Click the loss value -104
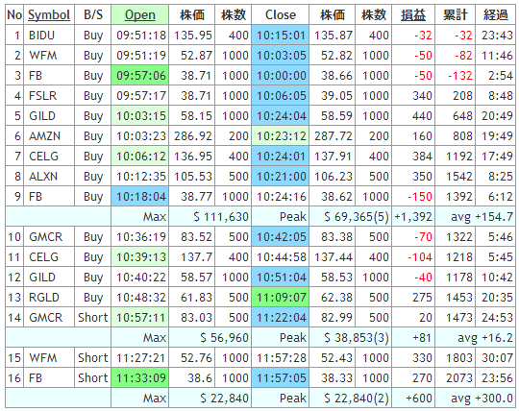 pos(420,257)
